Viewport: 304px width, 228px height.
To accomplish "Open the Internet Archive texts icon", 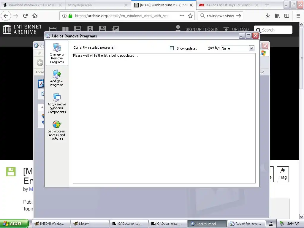I will pos(65,29).
